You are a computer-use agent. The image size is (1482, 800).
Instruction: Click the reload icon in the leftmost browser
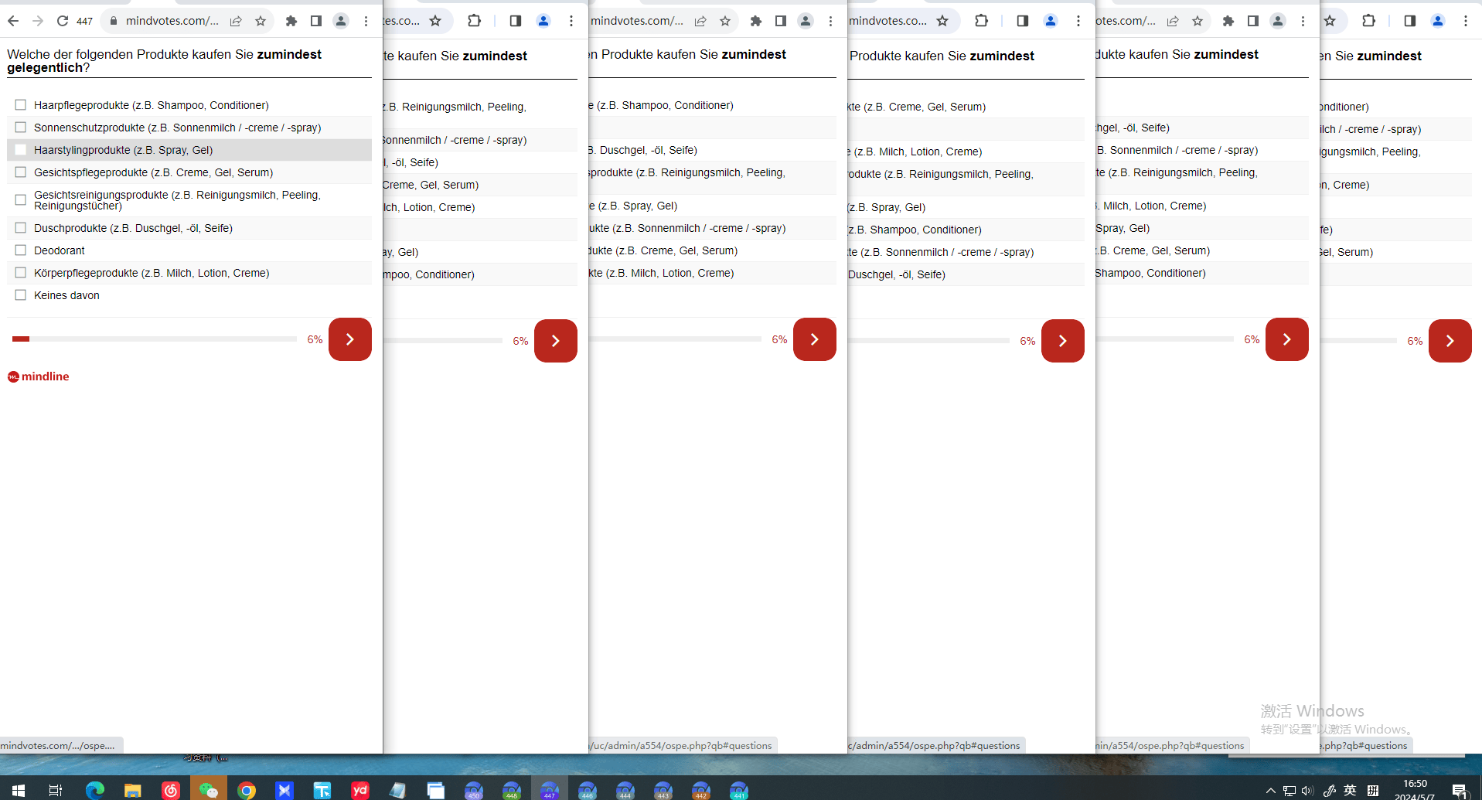coord(63,21)
